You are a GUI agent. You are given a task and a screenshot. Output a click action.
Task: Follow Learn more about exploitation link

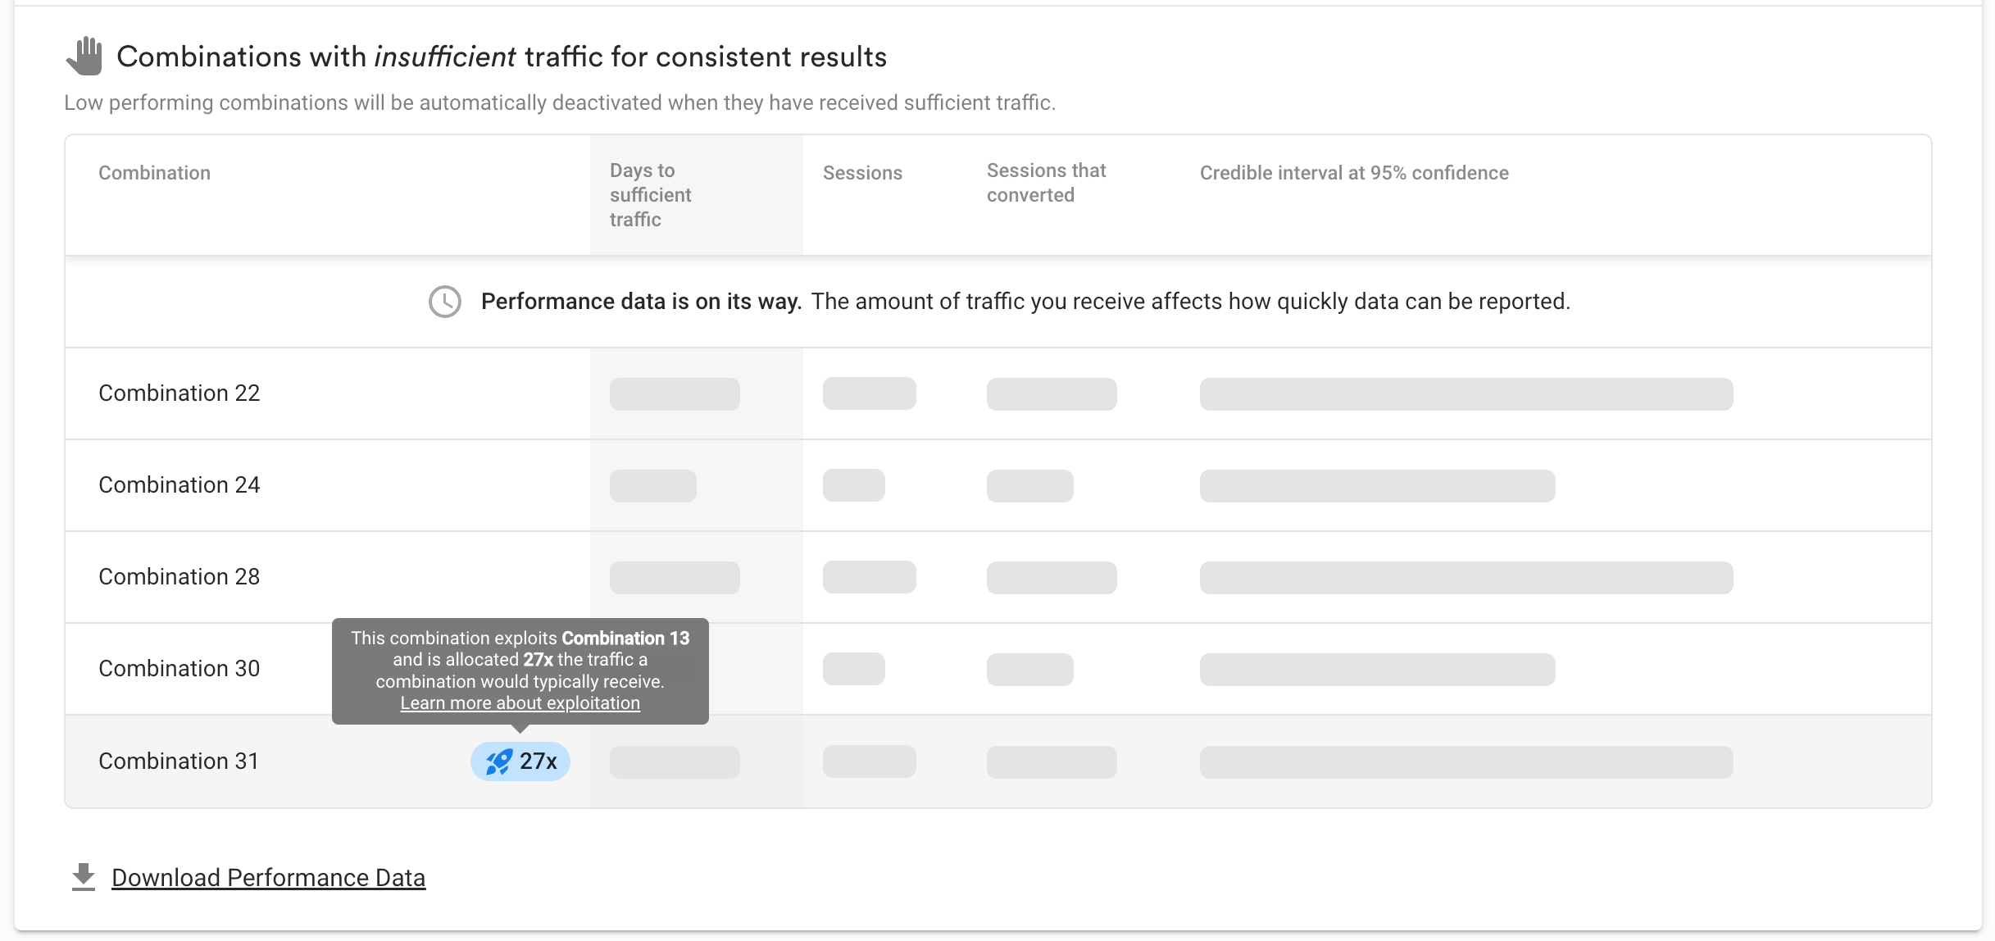point(520,703)
